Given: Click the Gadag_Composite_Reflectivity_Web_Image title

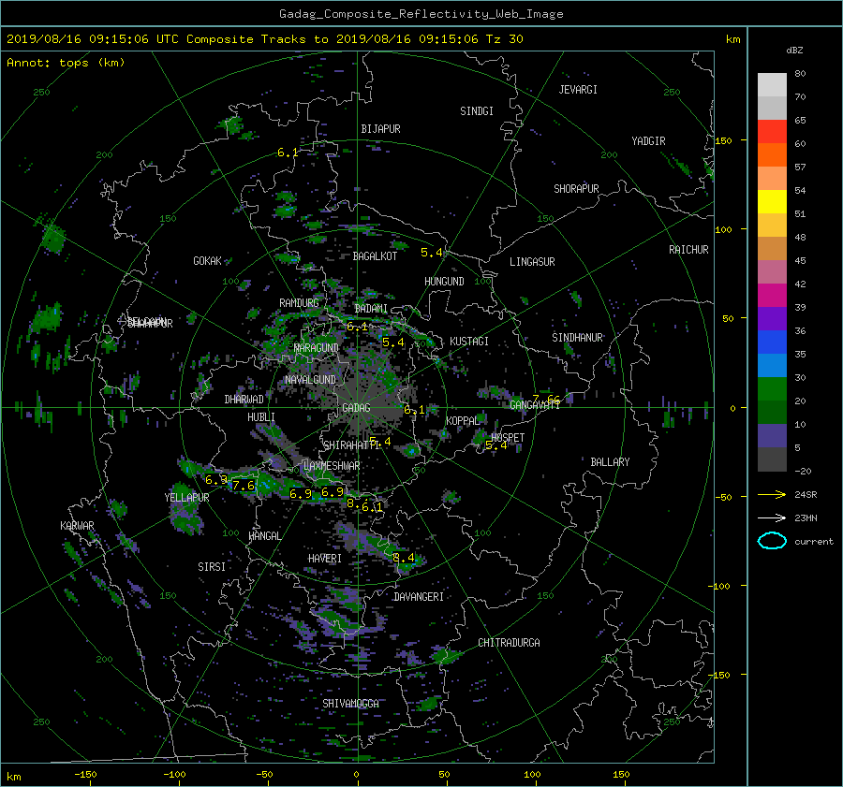Looking at the screenshot, I should 421,14.
